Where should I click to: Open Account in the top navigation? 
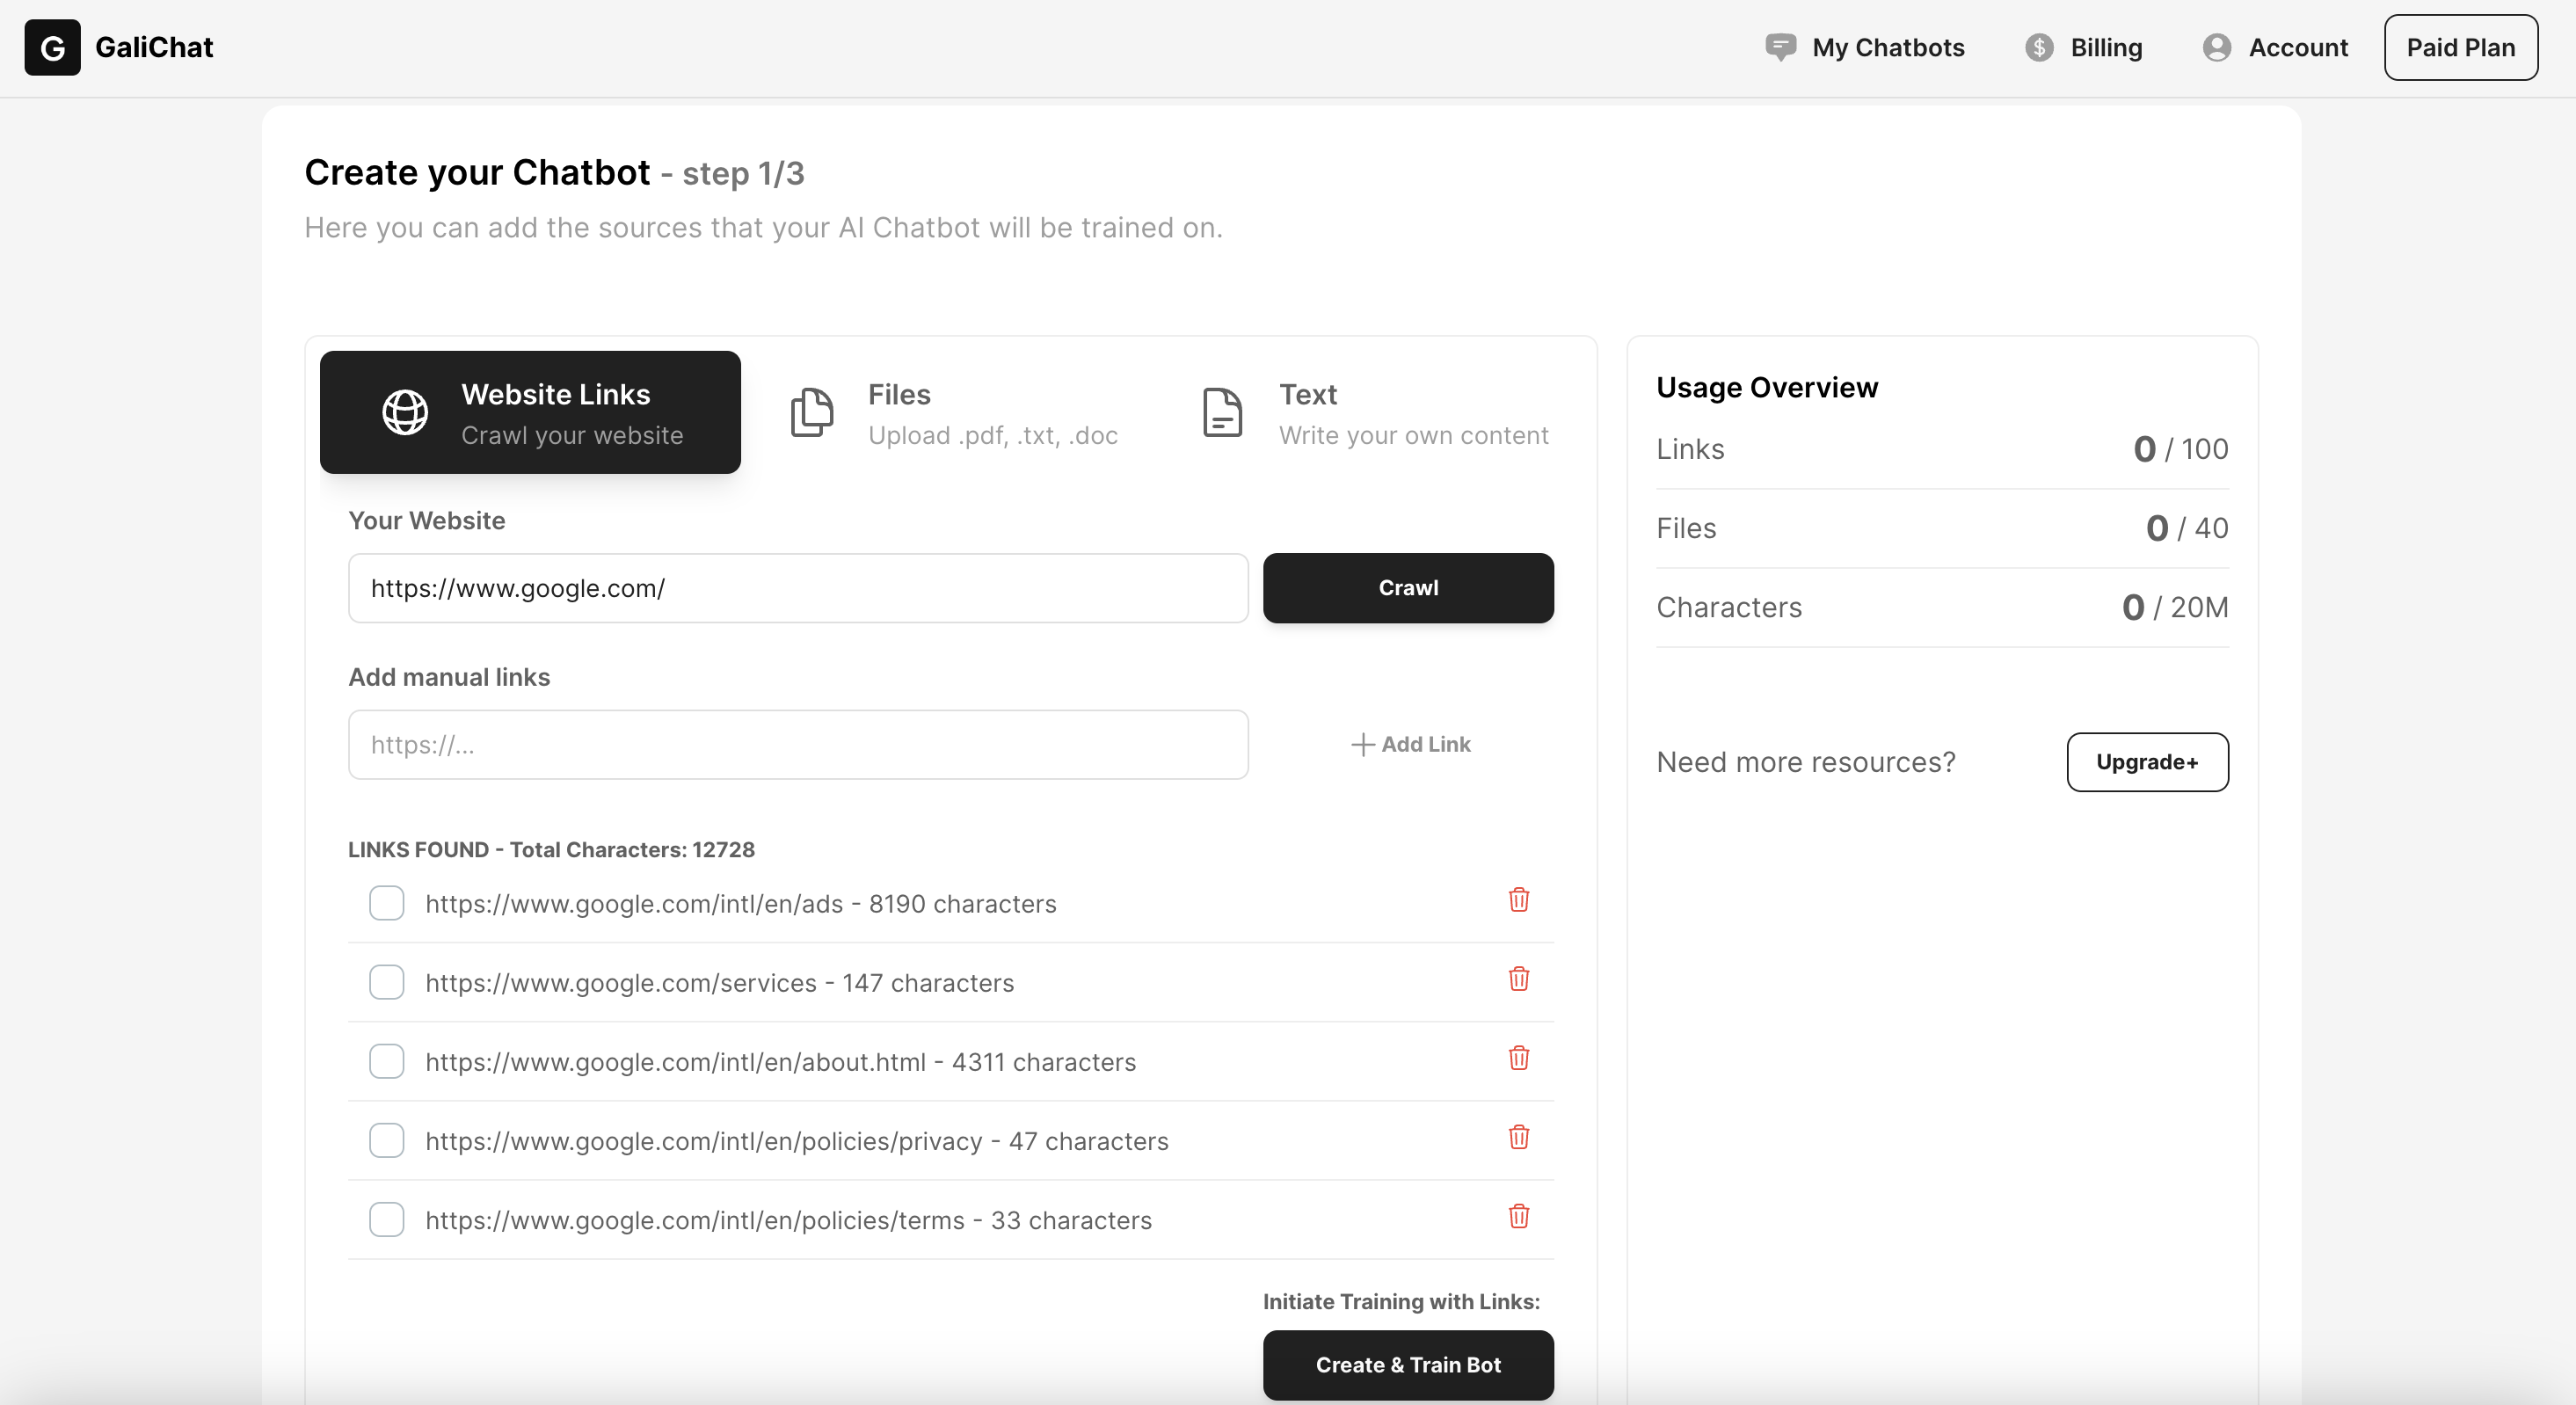coord(2275,47)
